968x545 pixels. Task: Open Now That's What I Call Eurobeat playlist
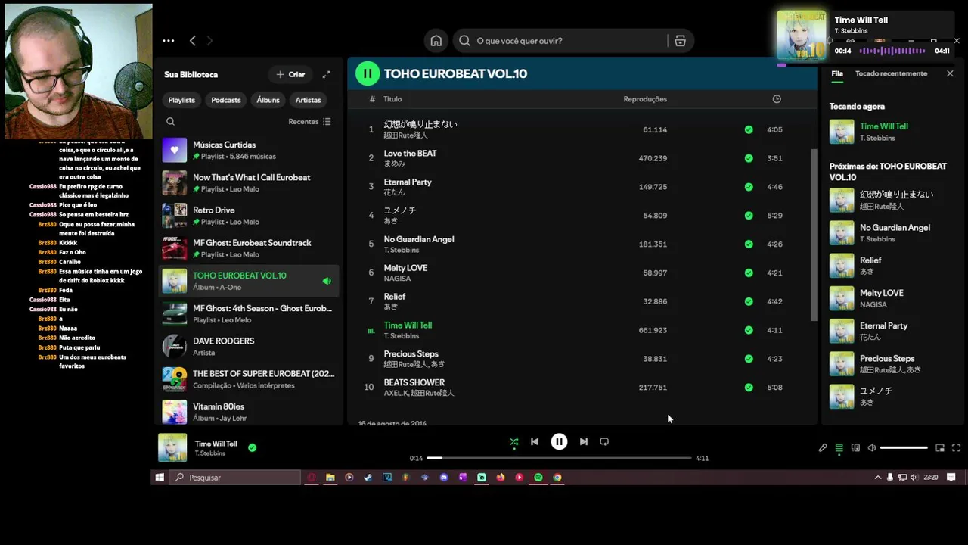pyautogui.click(x=250, y=183)
